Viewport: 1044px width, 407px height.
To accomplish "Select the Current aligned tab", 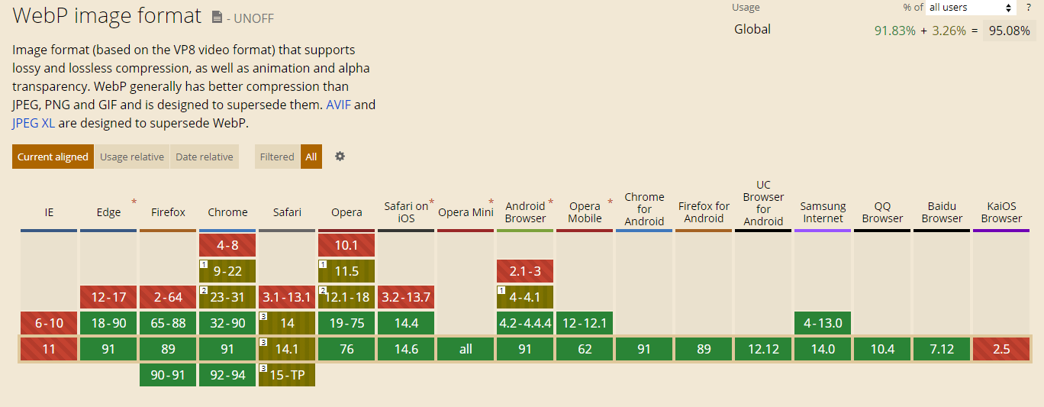I will coord(53,157).
